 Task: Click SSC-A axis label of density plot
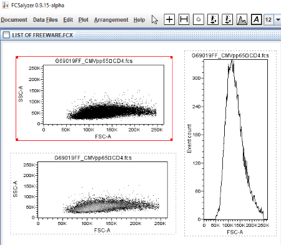[15, 189]
